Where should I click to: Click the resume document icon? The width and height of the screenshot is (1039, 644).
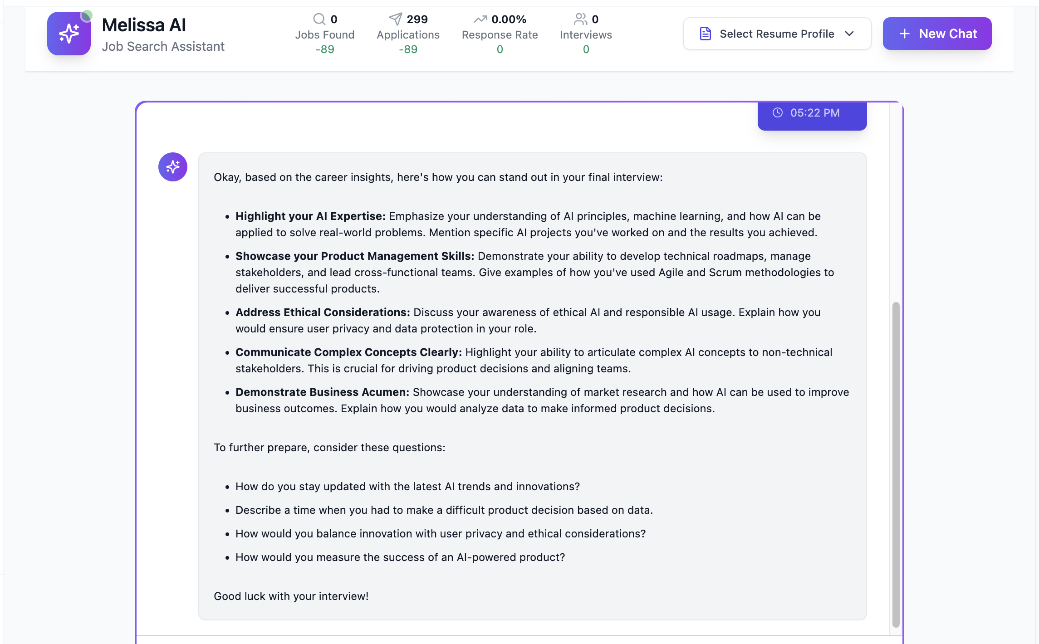(x=705, y=34)
